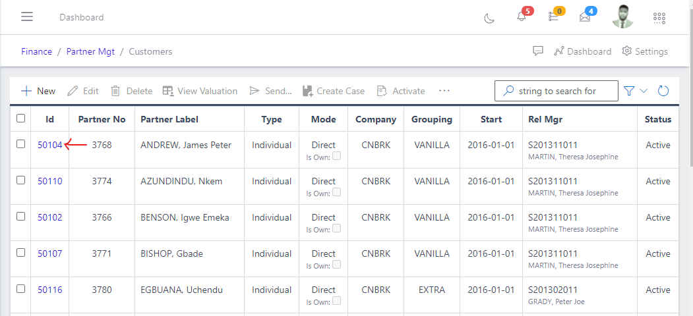Go to Finance breadcrumb

point(37,51)
